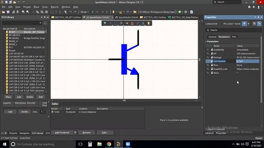Click the yellow folder icon near path box

pos(135,12)
